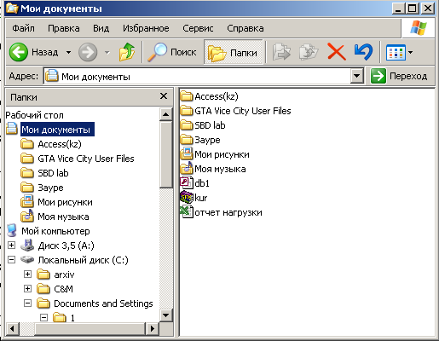Open the Forward history dropdown arrow
This screenshot has height=341, width=439.
click(107, 52)
